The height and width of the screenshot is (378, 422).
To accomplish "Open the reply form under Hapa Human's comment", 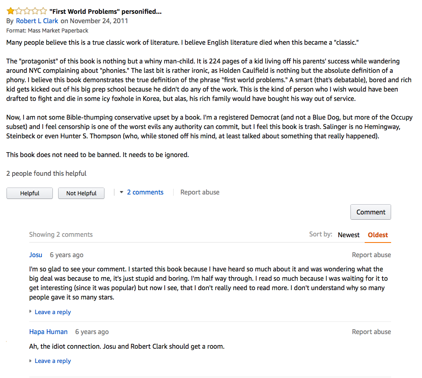I will (52, 361).
